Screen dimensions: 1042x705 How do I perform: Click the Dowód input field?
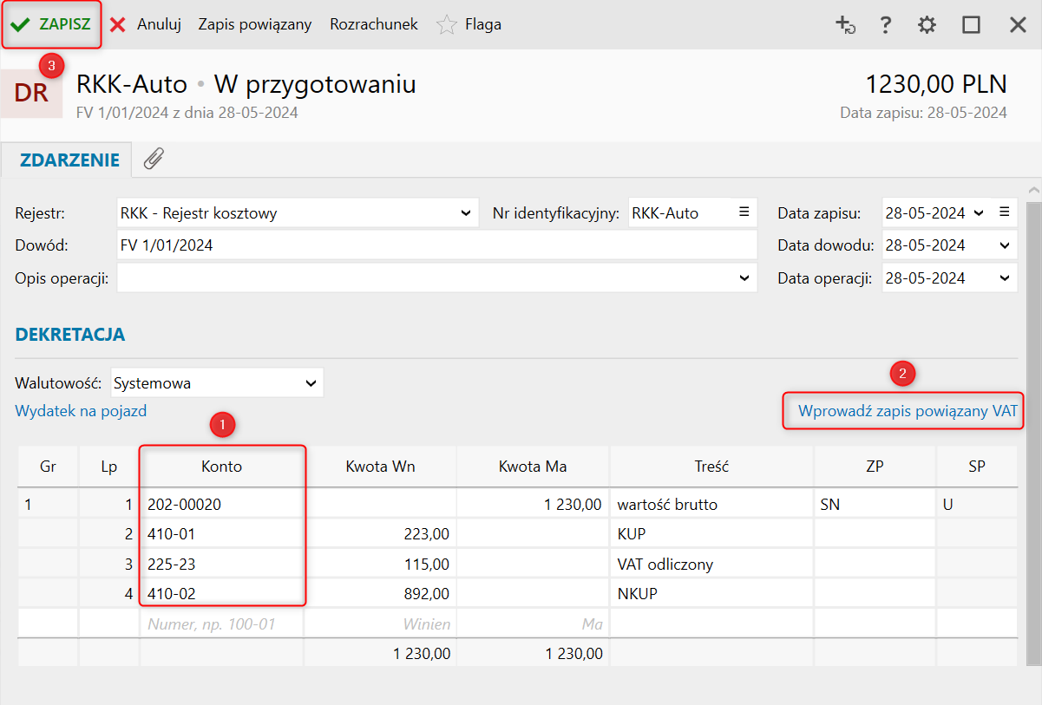(436, 245)
